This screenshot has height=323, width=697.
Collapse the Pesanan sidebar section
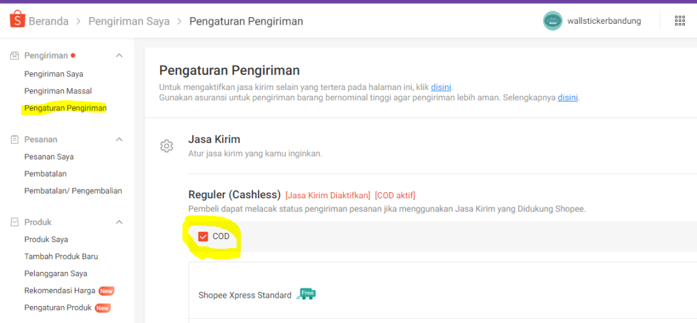119,139
